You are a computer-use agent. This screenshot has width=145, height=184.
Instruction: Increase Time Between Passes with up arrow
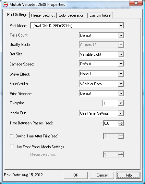[121, 122]
